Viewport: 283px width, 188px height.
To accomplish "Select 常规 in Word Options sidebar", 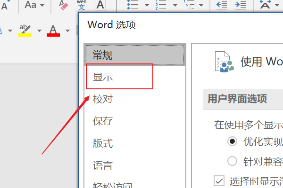I will coord(135,55).
